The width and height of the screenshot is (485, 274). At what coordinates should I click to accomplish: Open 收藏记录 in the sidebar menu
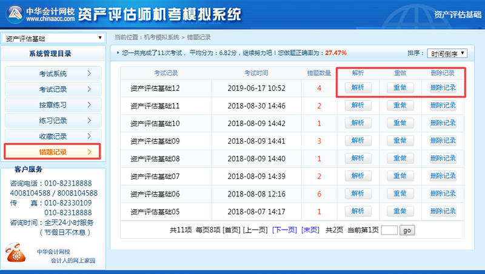click(x=53, y=136)
